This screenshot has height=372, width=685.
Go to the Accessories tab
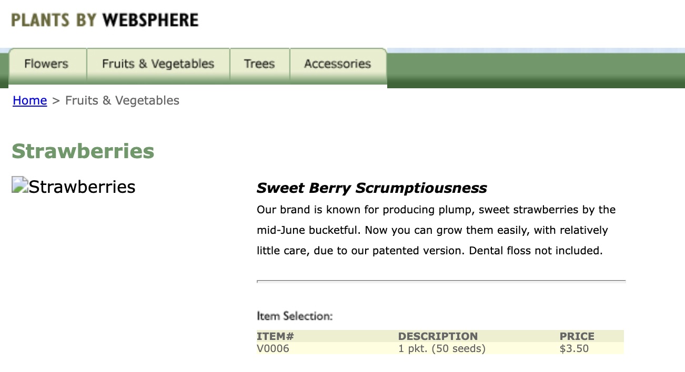coord(337,64)
